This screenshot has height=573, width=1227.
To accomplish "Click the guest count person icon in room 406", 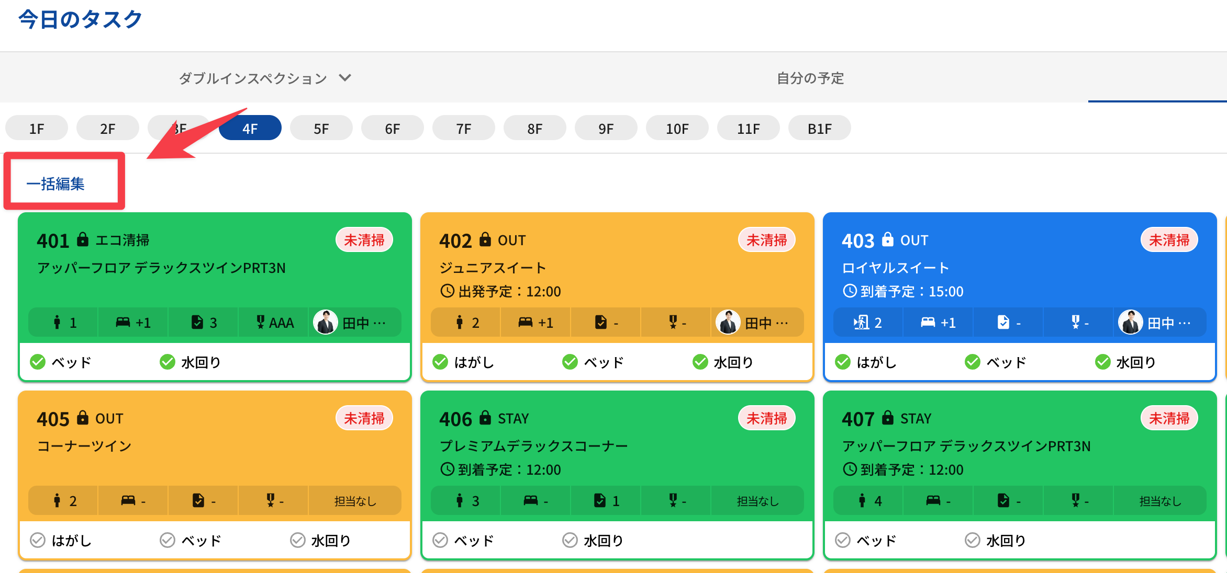I will [x=459, y=500].
